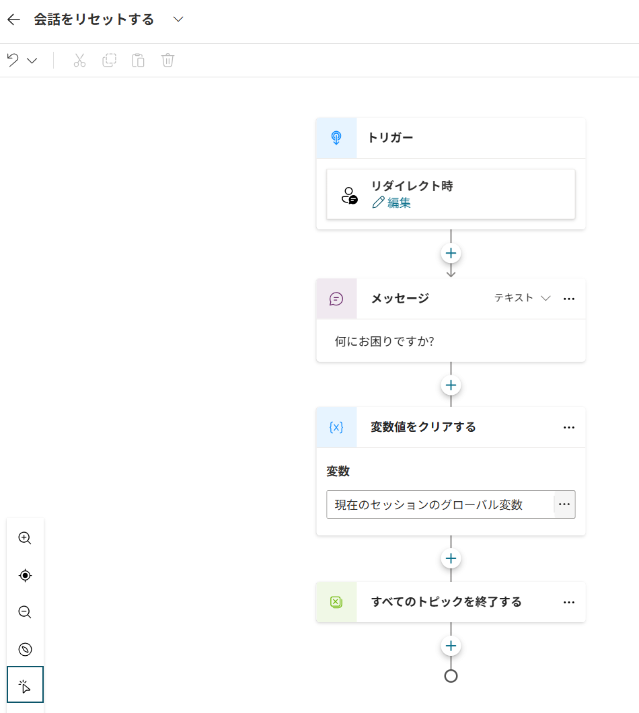Screen dimensions: 639x713
Task: Open more options for 変数値をクリアする node
Action: [569, 427]
